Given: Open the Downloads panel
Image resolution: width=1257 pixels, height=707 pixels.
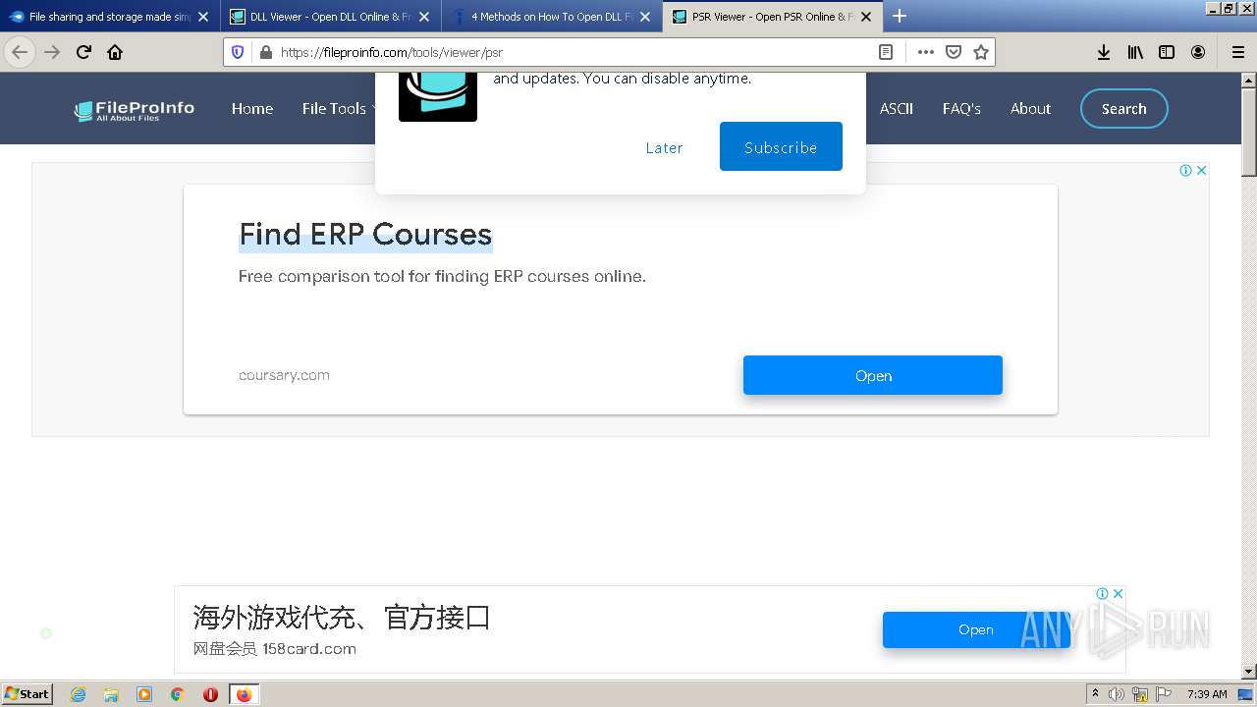Looking at the screenshot, I should [1104, 52].
